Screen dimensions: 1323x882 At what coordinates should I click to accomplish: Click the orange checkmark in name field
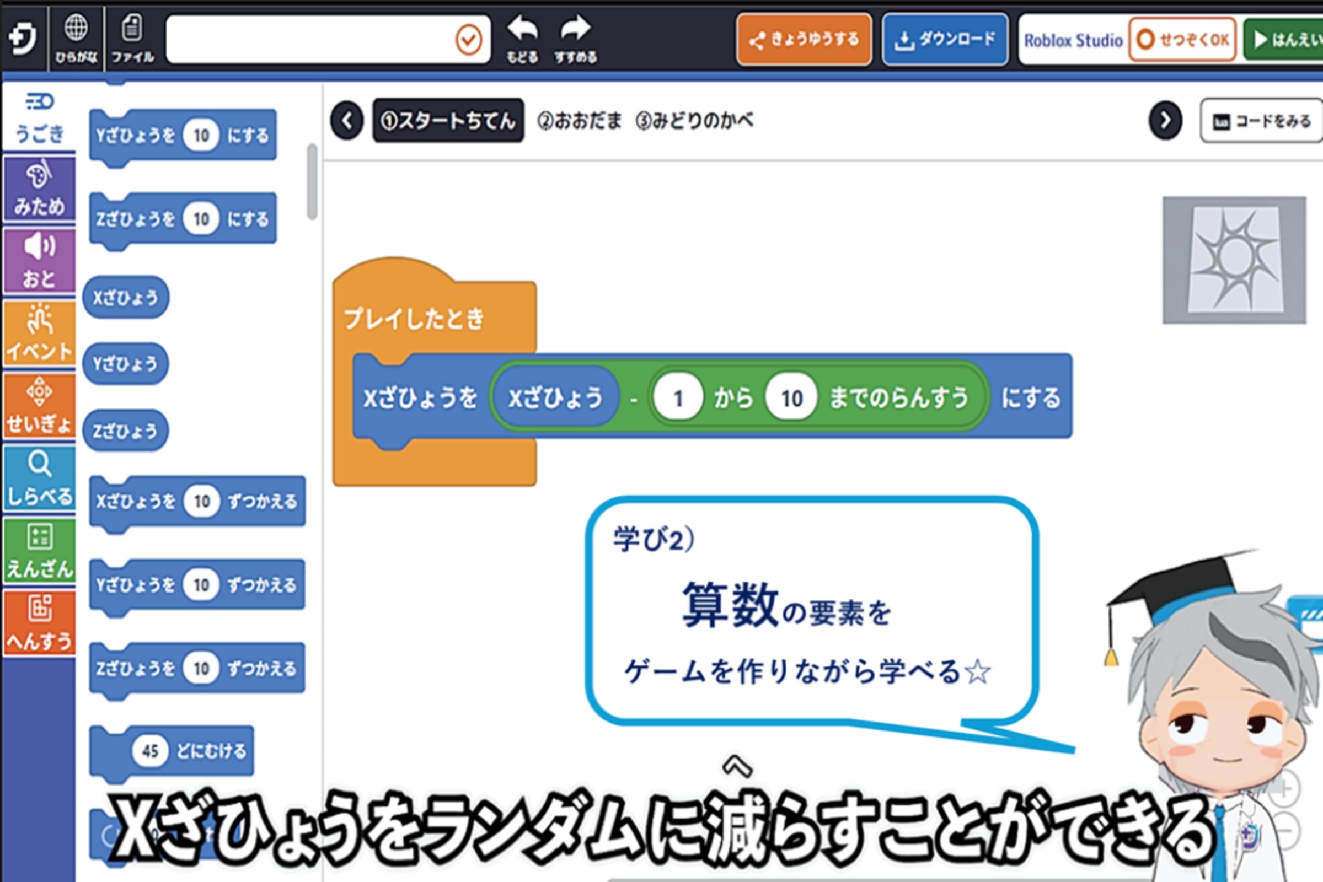pos(468,40)
